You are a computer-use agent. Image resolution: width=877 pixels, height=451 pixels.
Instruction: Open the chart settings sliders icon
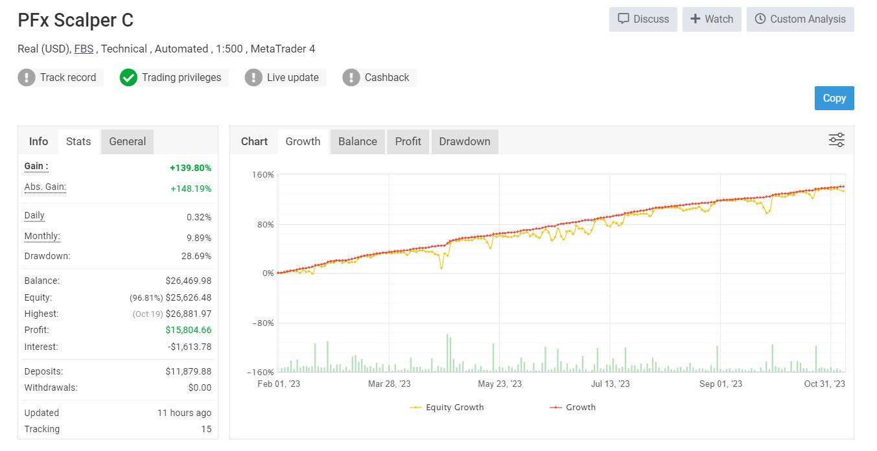click(x=836, y=139)
